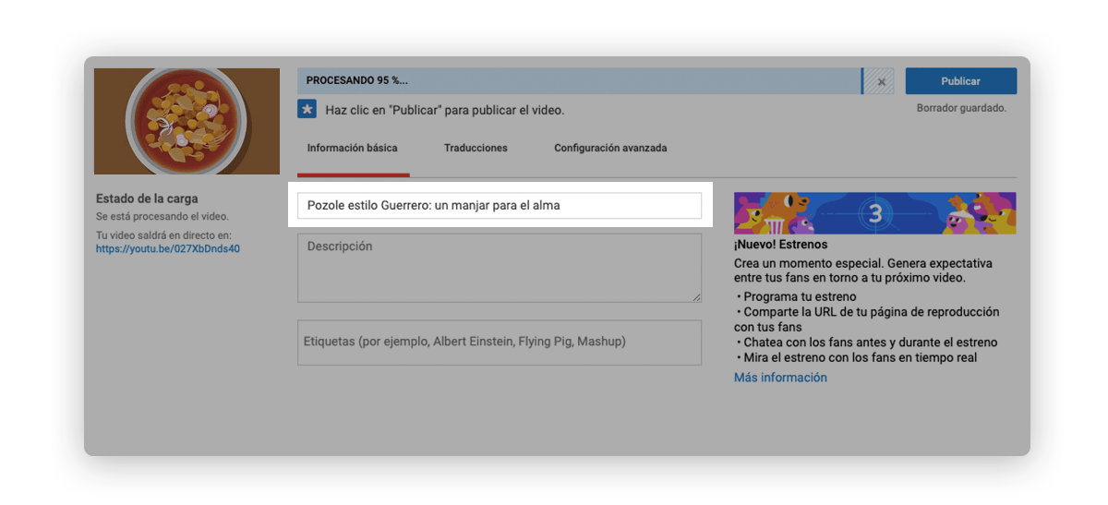Open the Información básica tab
The width and height of the screenshot is (1108, 505).
pos(353,148)
